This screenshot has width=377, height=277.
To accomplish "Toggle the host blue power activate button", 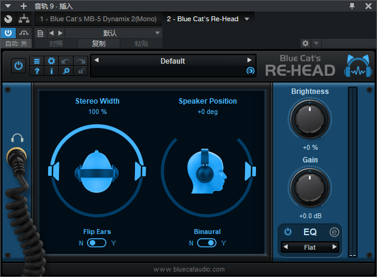I will (x=8, y=33).
